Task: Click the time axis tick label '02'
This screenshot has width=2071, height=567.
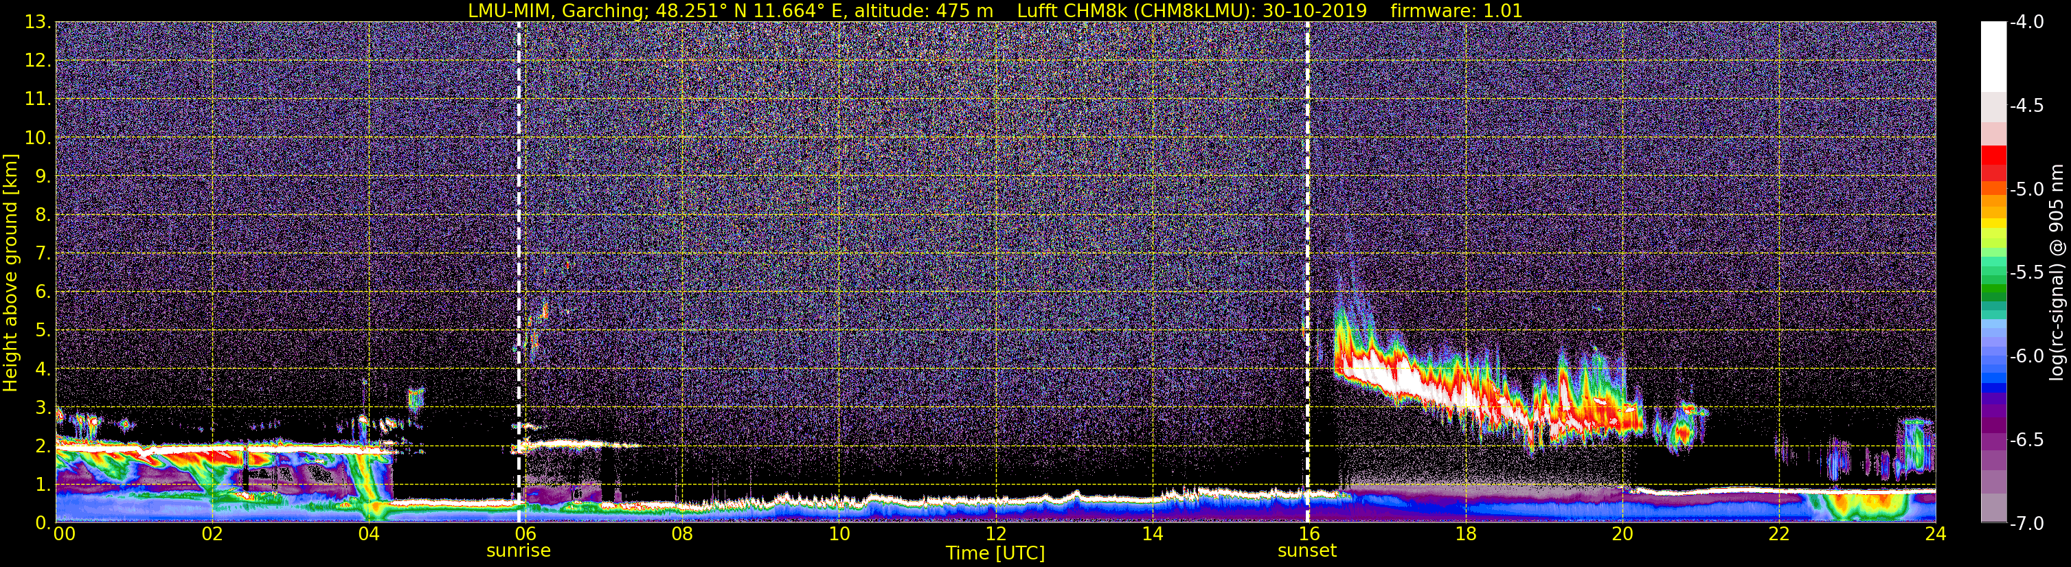Action: 212,534
